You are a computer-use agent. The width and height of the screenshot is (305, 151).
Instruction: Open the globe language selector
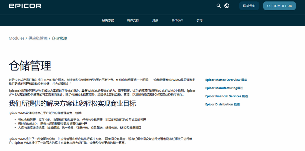(227, 6)
